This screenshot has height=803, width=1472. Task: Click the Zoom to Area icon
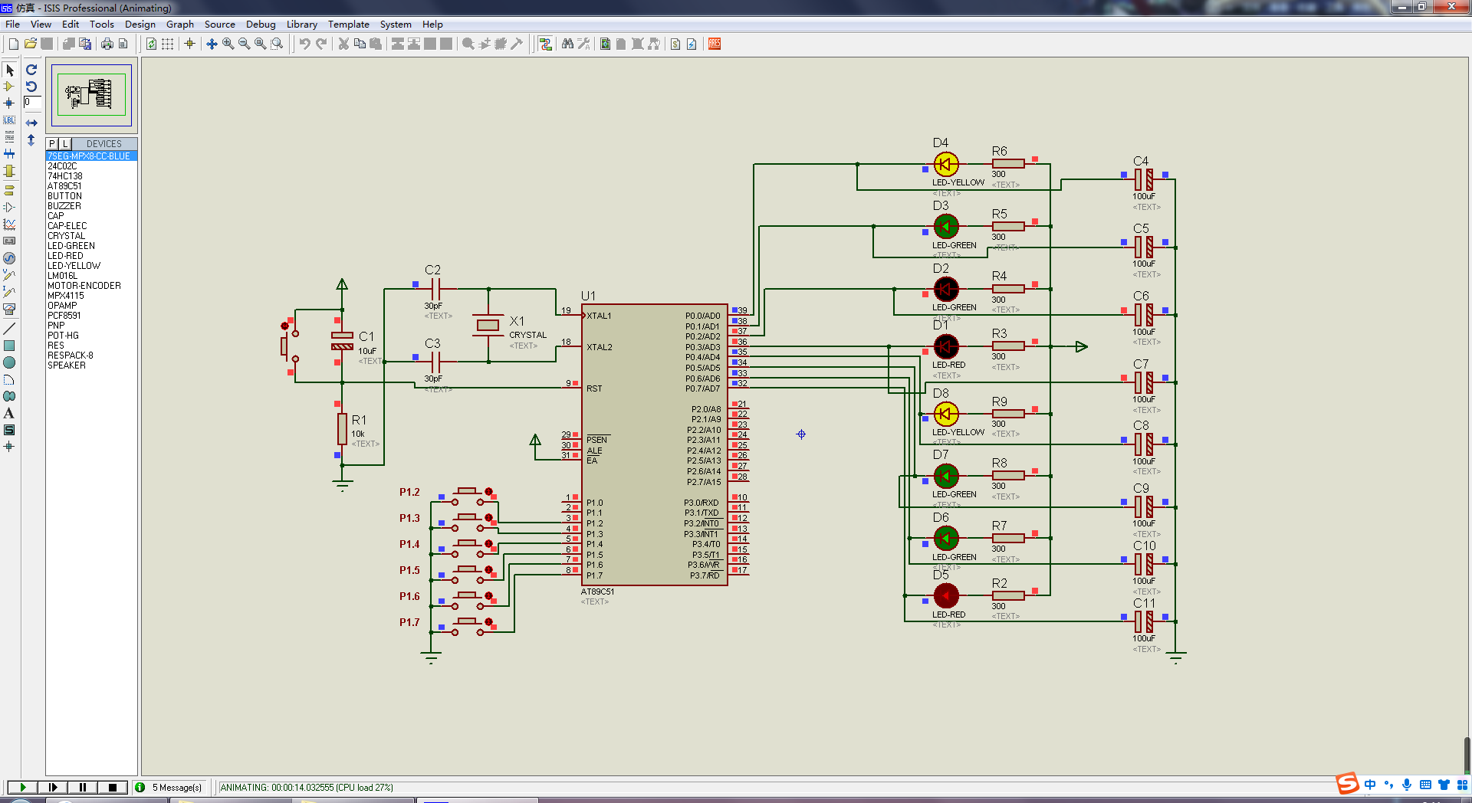pos(277,44)
